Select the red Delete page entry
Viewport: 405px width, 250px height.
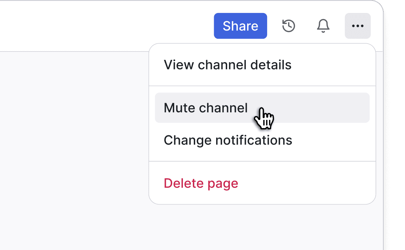262,183
